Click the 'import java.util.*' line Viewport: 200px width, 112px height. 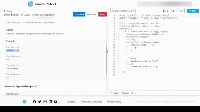tap(148, 18)
